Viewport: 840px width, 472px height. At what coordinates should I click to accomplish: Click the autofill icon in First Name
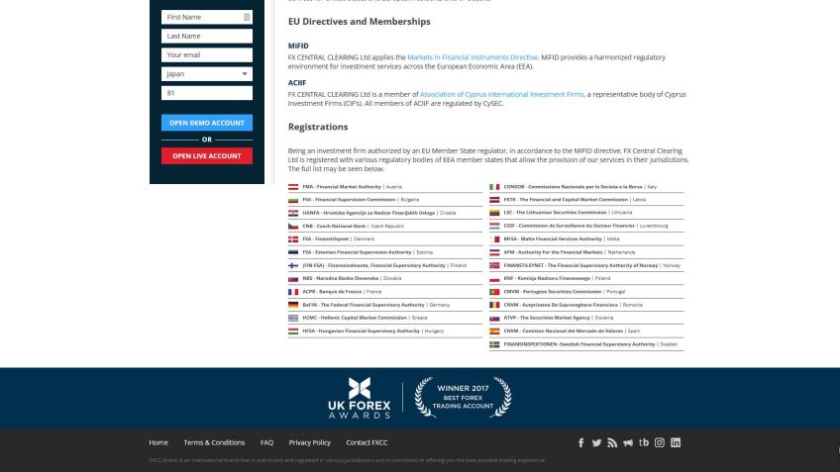tap(246, 17)
